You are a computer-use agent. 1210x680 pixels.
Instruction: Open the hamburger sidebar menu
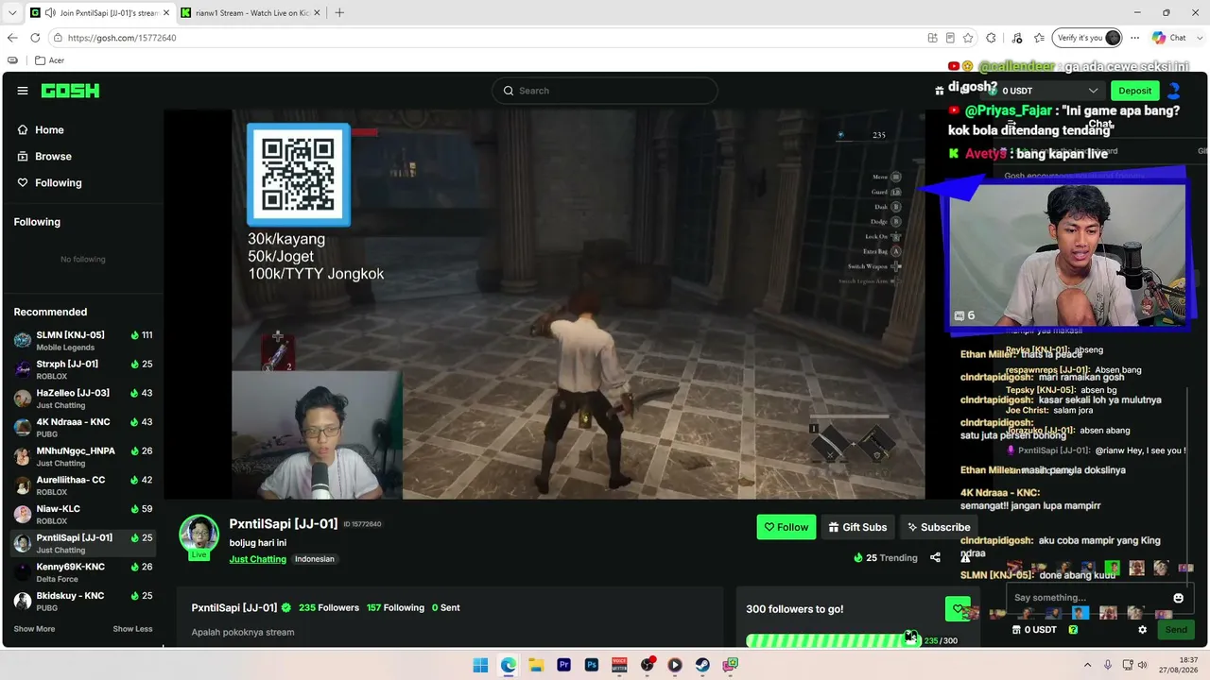click(x=23, y=91)
